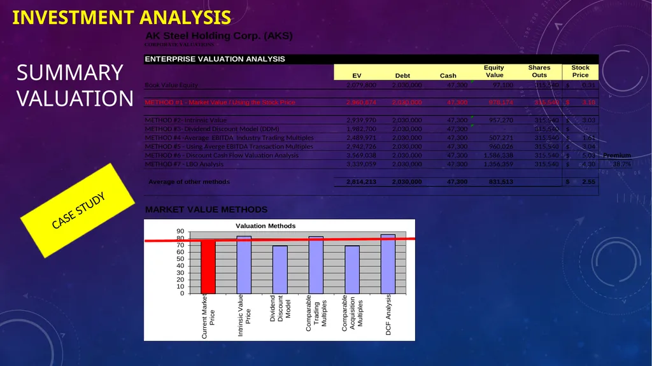The height and width of the screenshot is (366, 652).
Task: Click the 'CORPORATE VALUATIONS' subtitle
Action: [179, 45]
